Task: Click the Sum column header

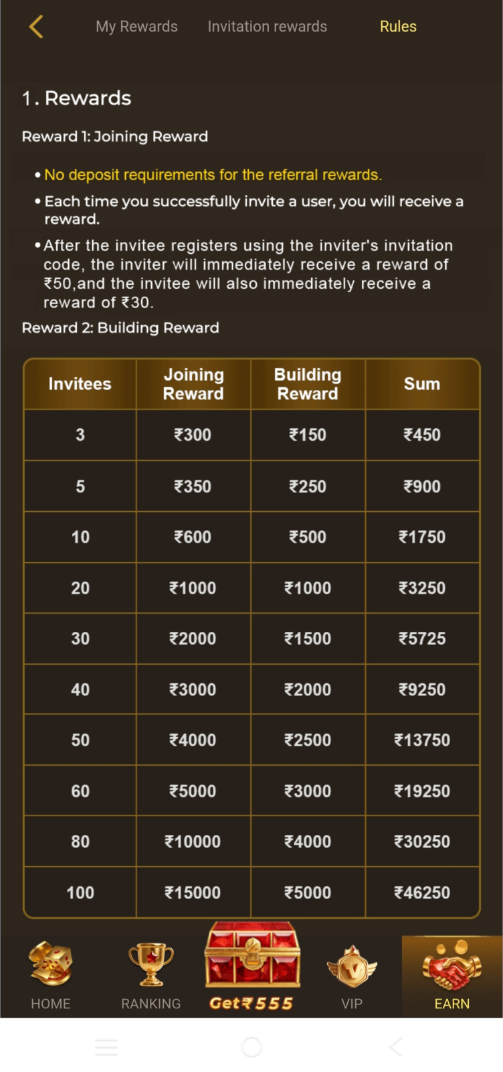Action: (x=422, y=384)
